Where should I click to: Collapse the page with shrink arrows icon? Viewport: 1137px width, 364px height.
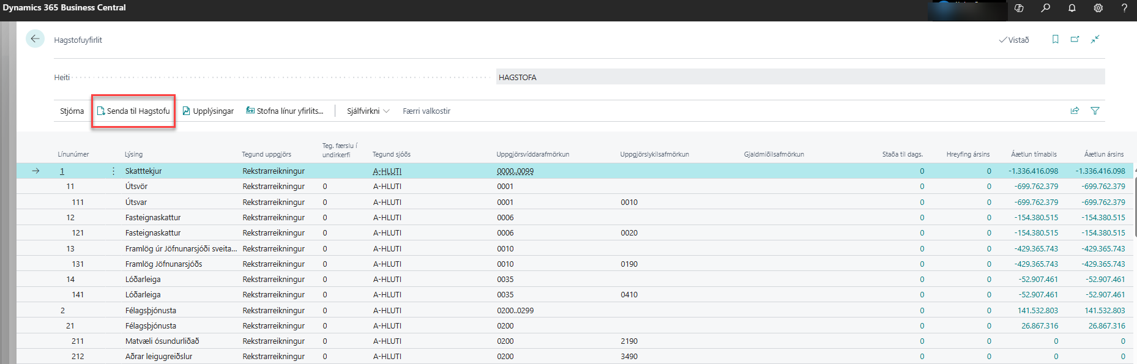pos(1095,39)
